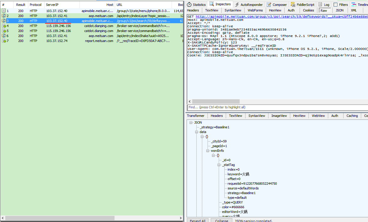
Task: Collapse the root JSON tree node
Action: click(x=191, y=122)
